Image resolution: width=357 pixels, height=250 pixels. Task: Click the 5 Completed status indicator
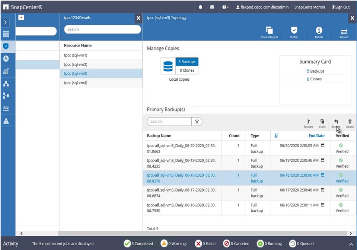tap(138, 244)
